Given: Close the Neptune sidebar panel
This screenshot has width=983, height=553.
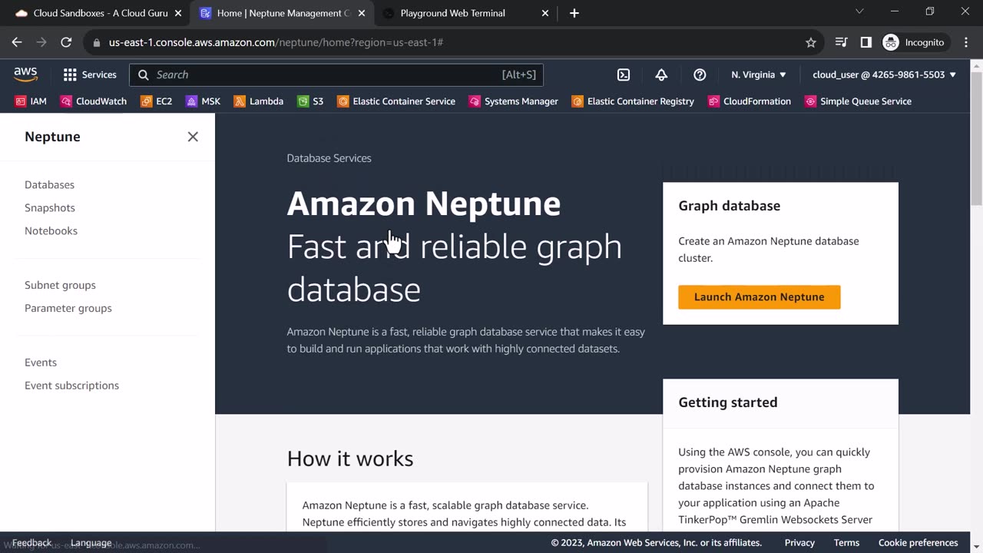Looking at the screenshot, I should coord(193,137).
